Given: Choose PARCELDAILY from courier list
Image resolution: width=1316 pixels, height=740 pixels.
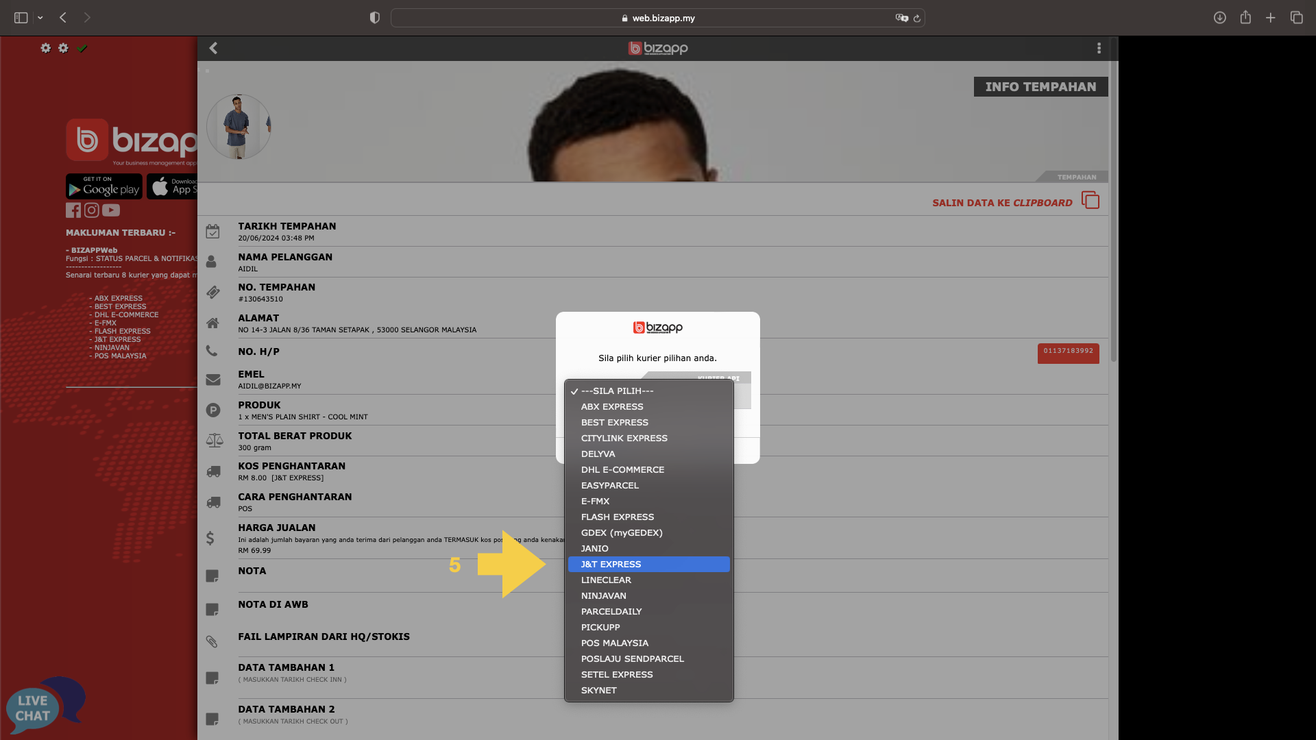Looking at the screenshot, I should (x=649, y=611).
